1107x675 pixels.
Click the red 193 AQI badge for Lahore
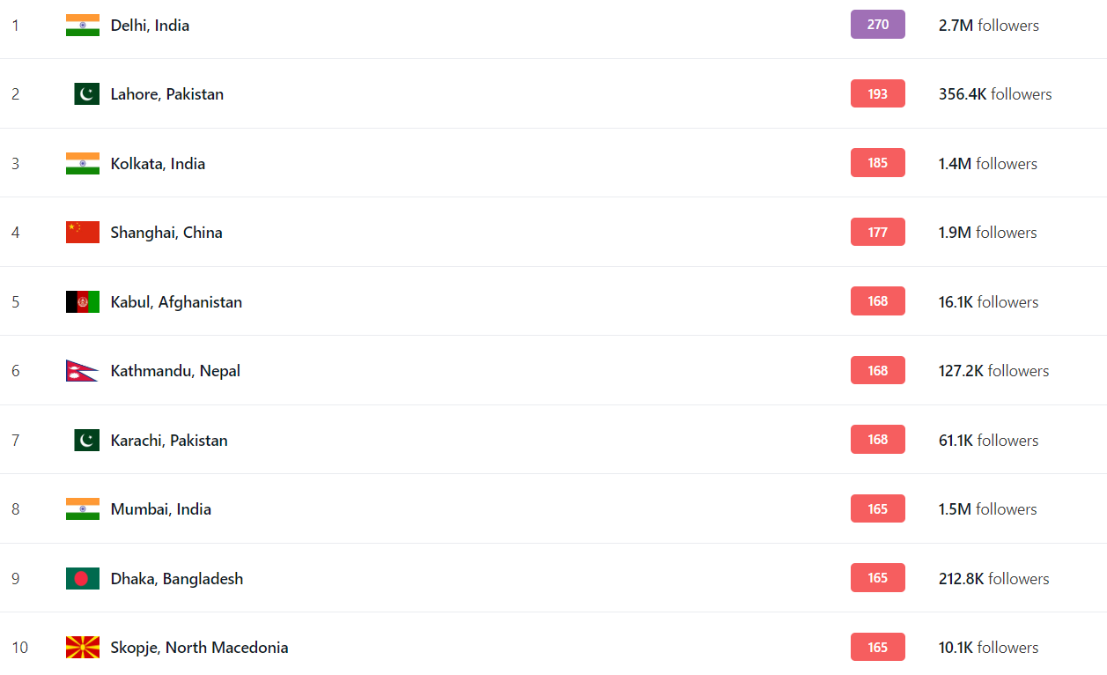tap(878, 93)
